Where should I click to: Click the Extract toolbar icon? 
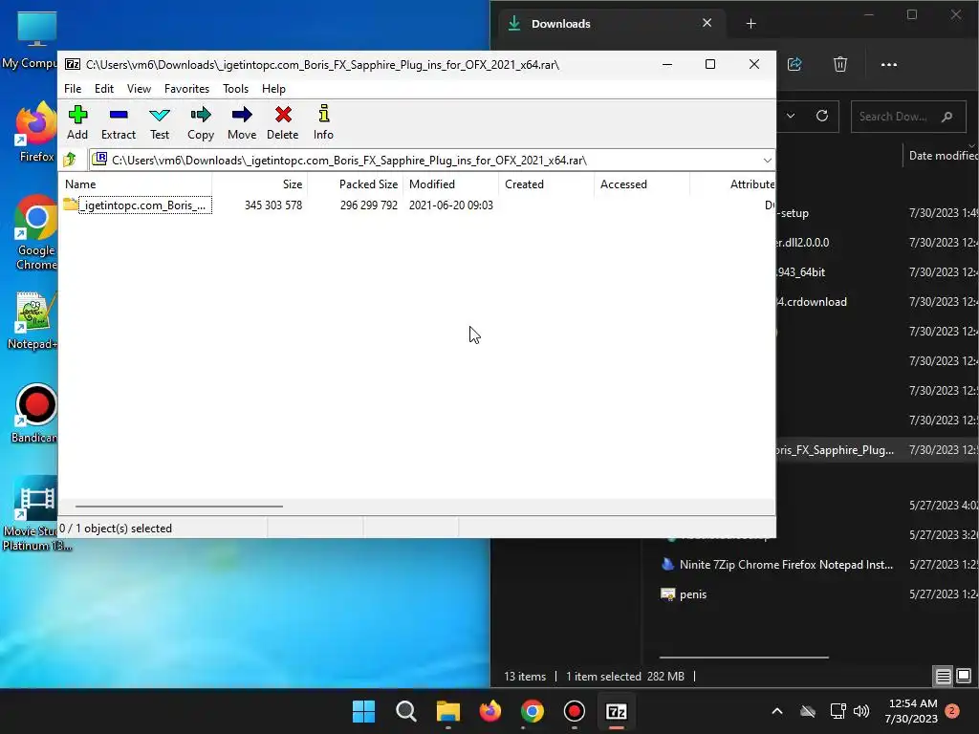(118, 122)
